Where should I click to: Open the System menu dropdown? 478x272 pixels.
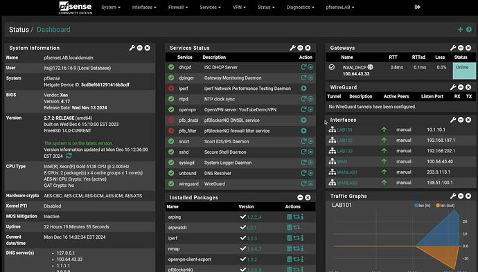click(111, 8)
